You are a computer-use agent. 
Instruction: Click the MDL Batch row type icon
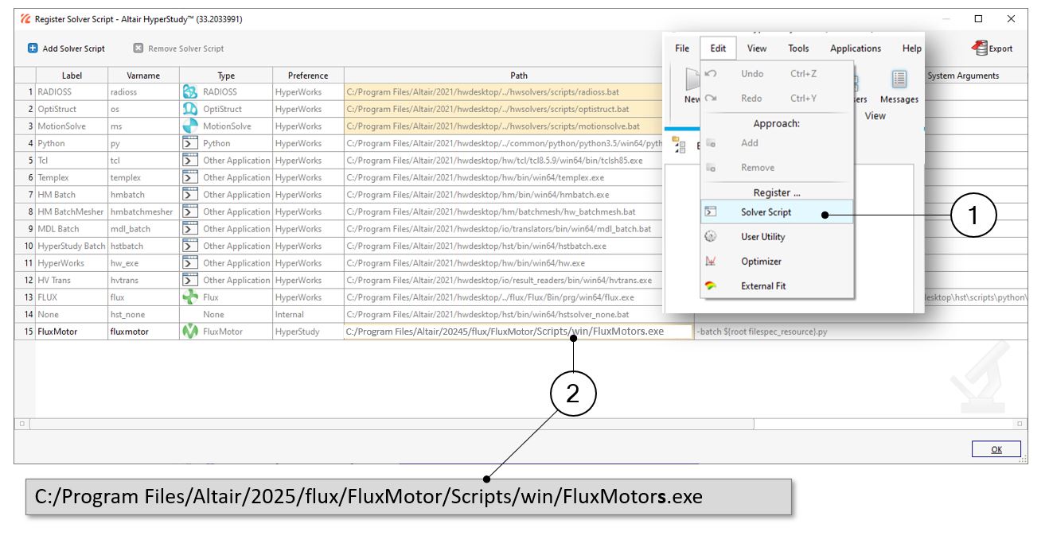(x=190, y=229)
